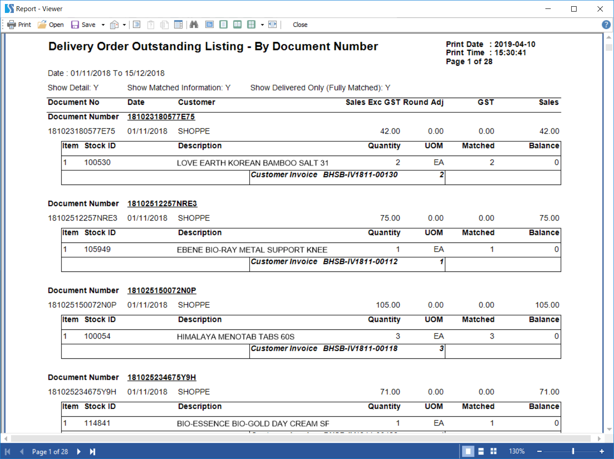
Task: Click the Report - Viewer app icon
Action: (9, 8)
